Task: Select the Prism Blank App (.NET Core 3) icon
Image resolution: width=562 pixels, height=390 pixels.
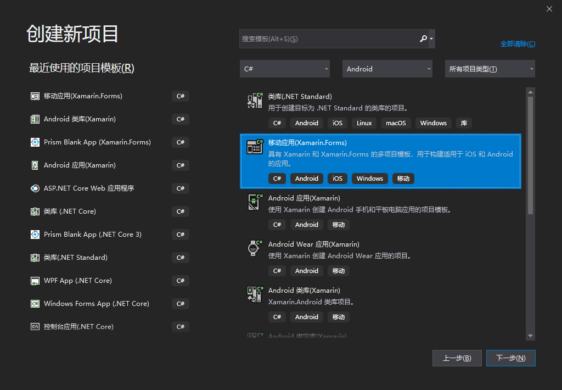Action: 35,235
